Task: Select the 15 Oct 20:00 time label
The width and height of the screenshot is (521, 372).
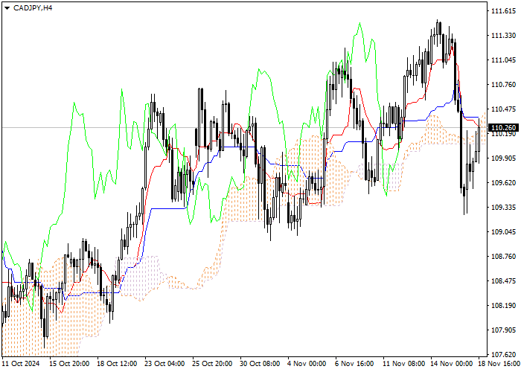Action: click(69, 364)
